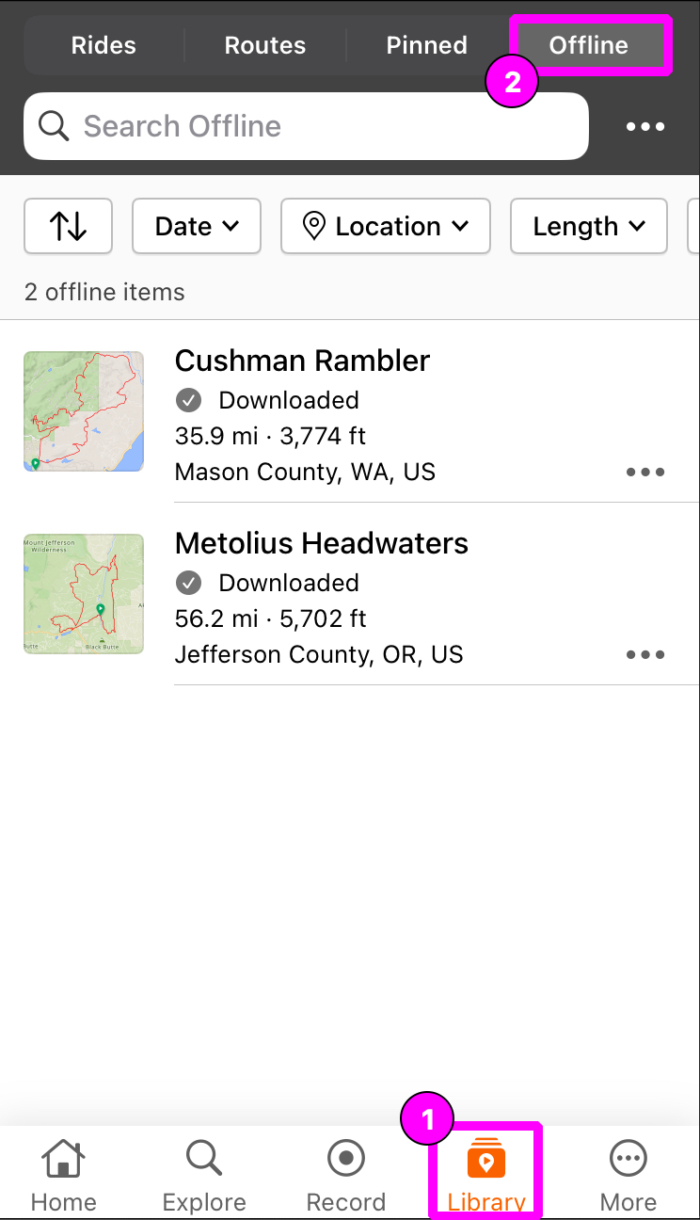Tap the Record icon in bottom bar
The height and width of the screenshot is (1220, 700).
(346, 1159)
